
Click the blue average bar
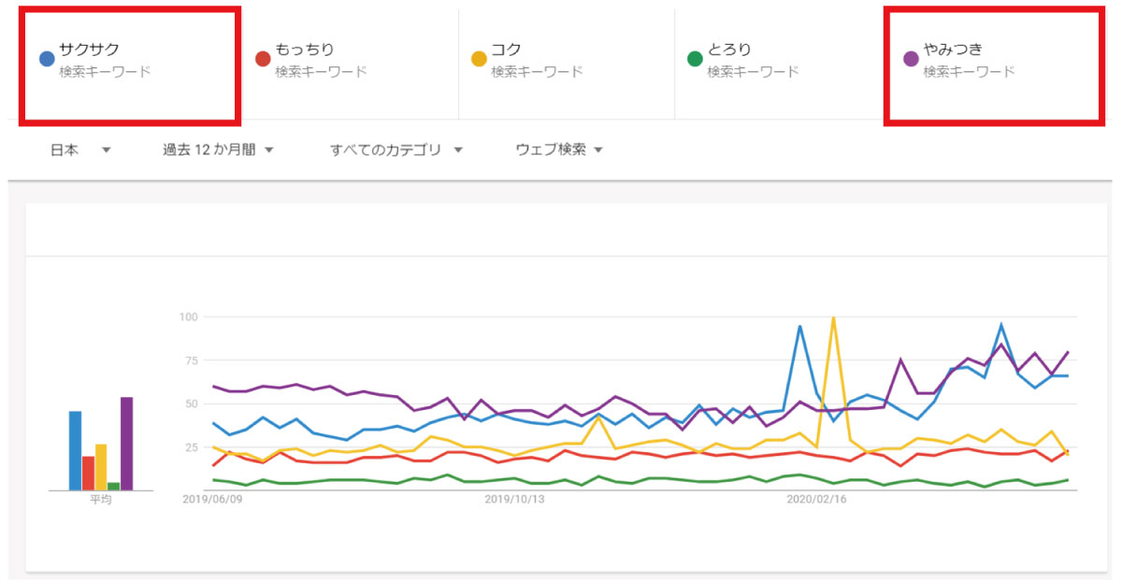(75, 450)
